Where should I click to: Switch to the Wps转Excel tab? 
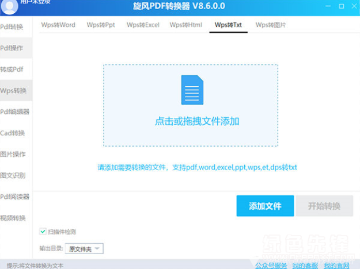(143, 25)
